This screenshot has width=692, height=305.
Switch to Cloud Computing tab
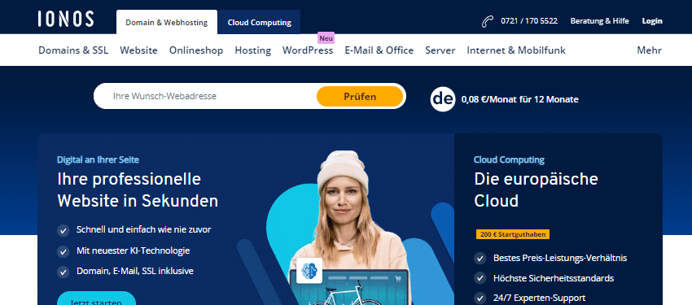point(260,23)
